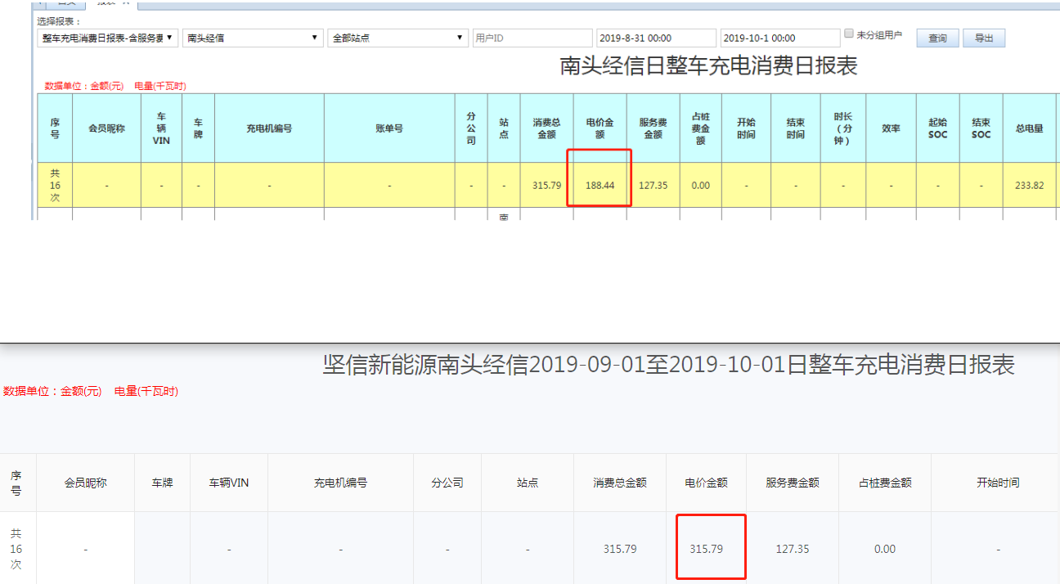Click the 分公司 header in the 坚信新能源 report
This screenshot has height=584, width=1060.
[x=447, y=483]
